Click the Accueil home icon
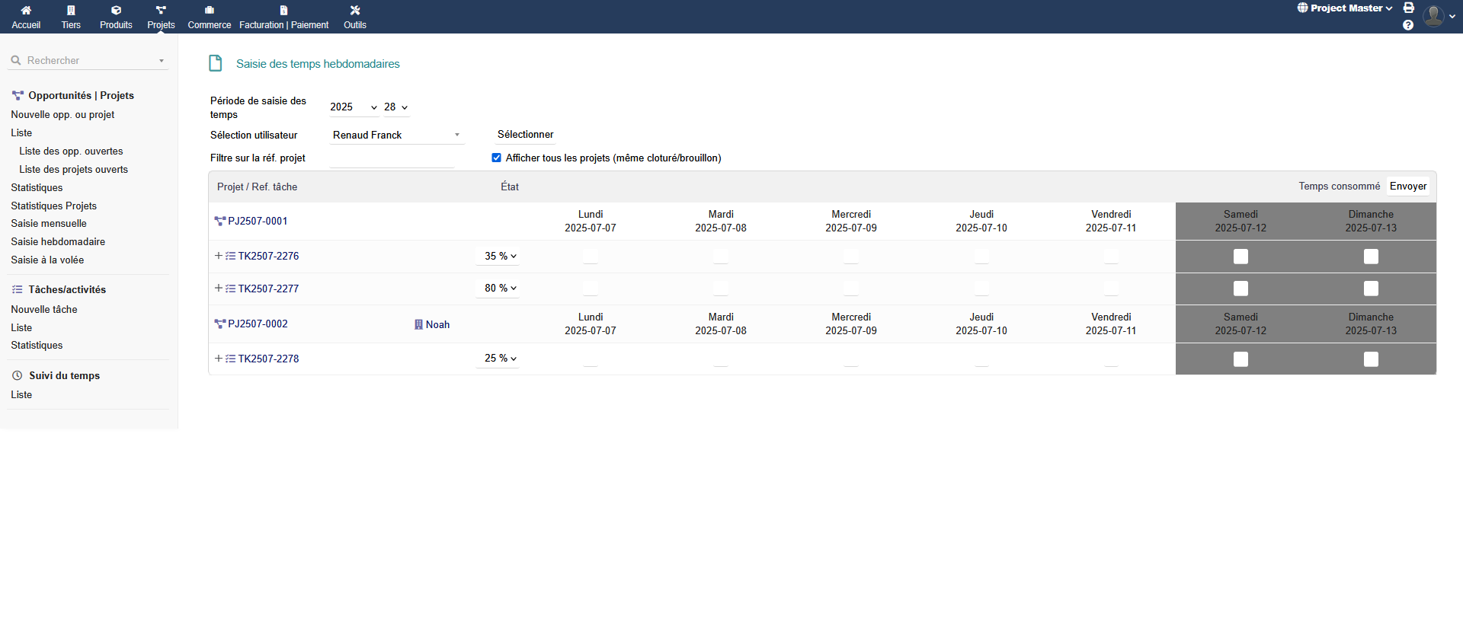 [x=26, y=11]
